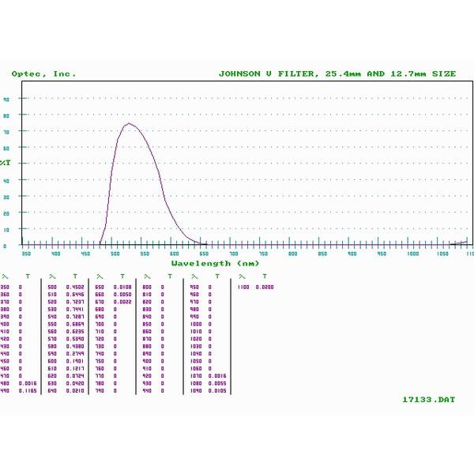This screenshot has width=474, height=474.
Task: Click the small curve rise near 1100 nm
Action: click(460, 243)
